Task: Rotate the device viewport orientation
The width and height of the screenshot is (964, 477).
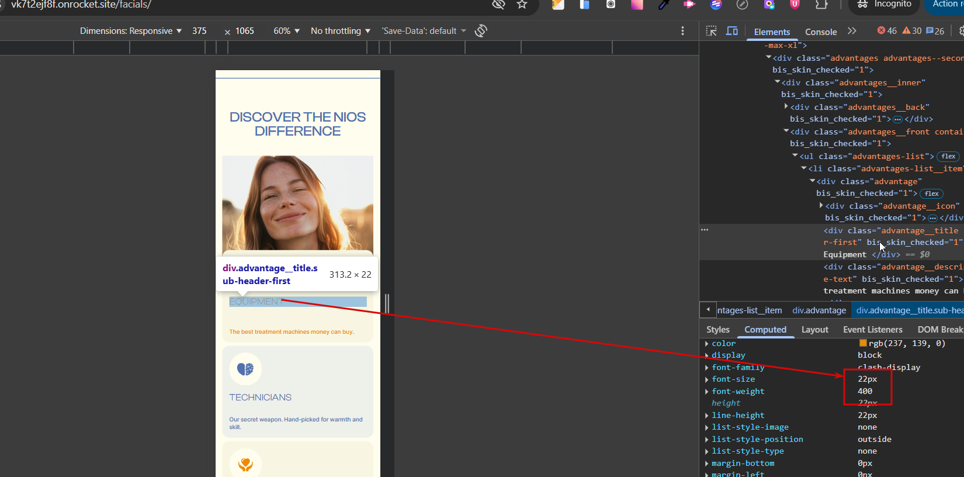Action: click(481, 31)
